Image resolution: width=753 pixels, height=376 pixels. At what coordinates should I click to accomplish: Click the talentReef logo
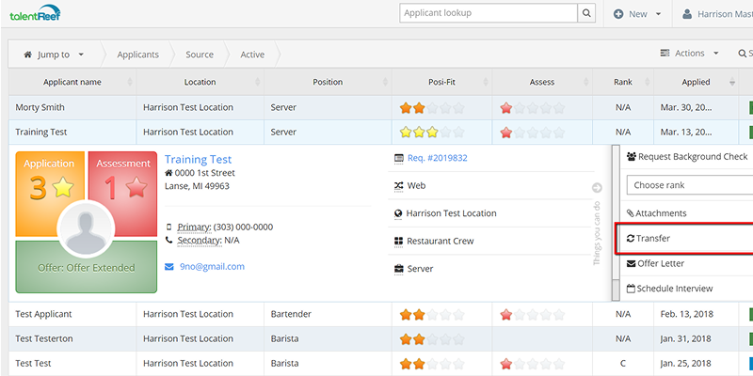tap(35, 13)
